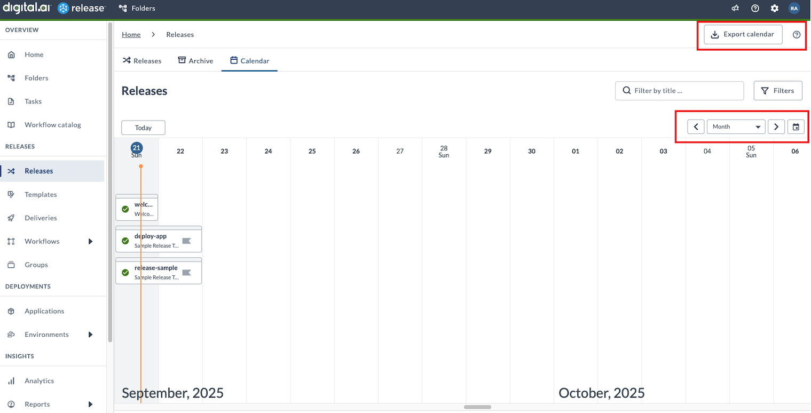Click the flag icon on deploy-app release

[x=186, y=241]
